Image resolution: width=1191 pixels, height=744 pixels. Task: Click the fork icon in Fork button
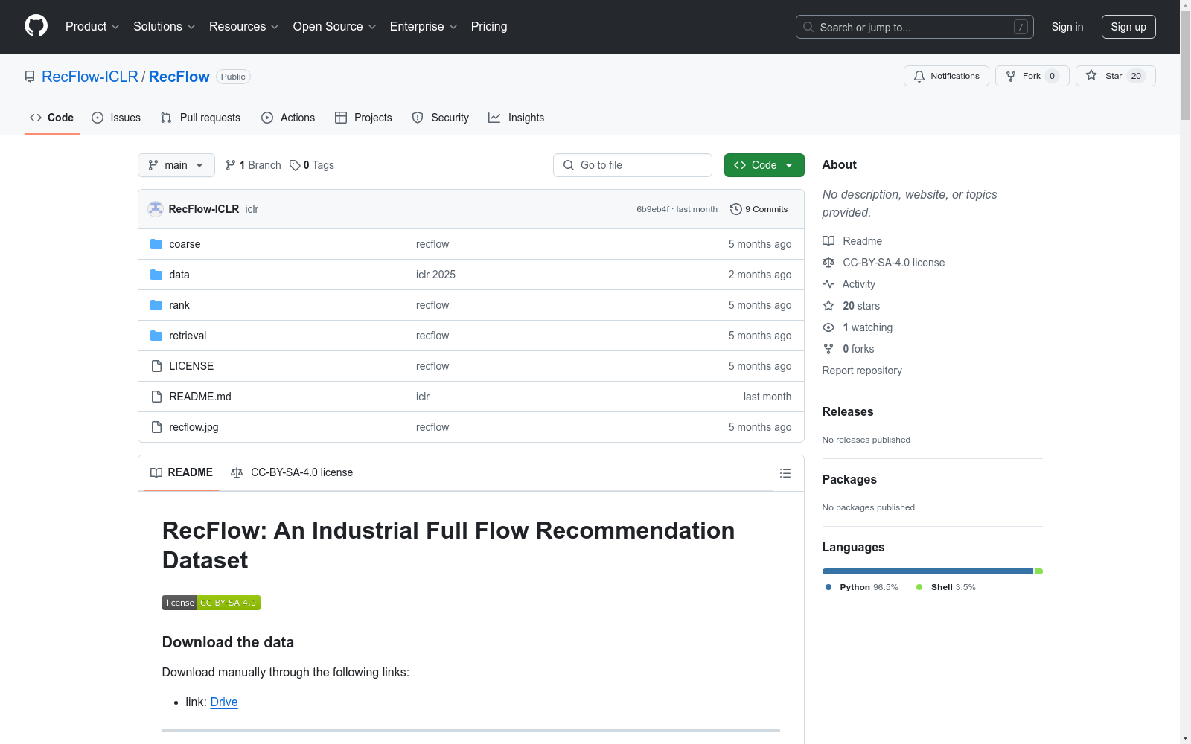click(1011, 76)
